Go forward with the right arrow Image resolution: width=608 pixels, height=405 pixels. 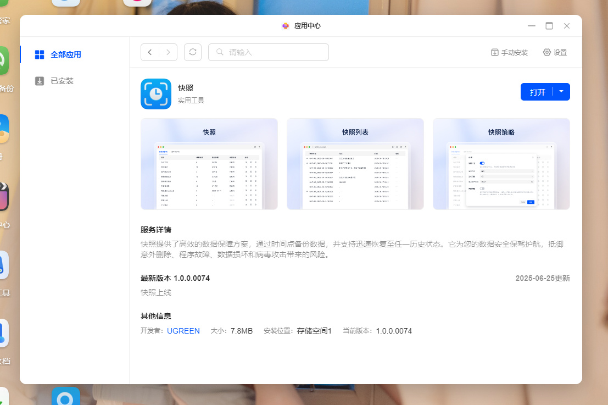168,52
